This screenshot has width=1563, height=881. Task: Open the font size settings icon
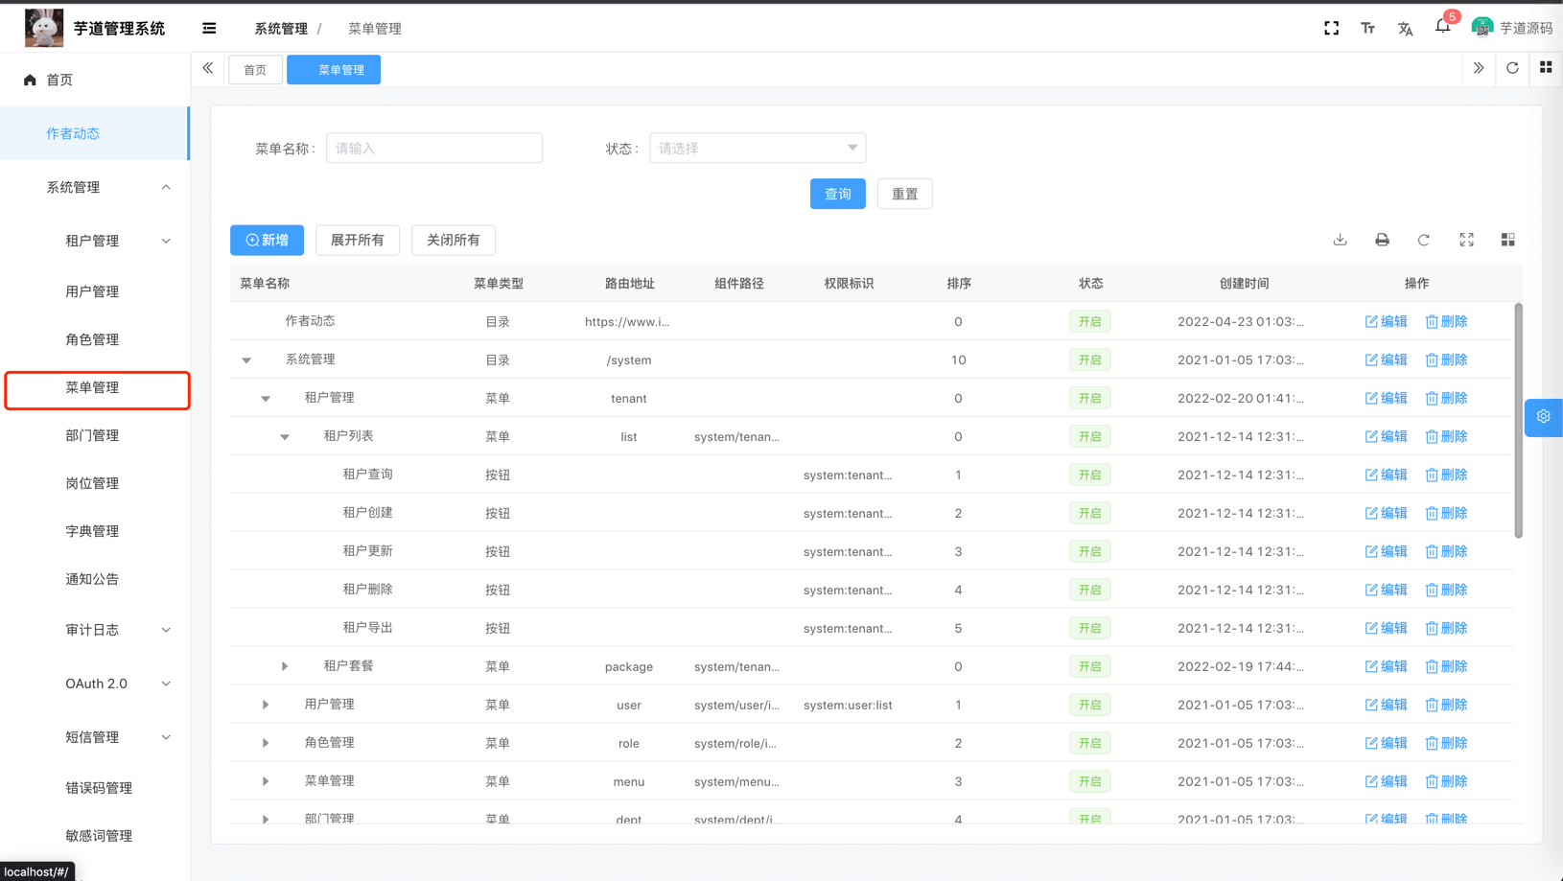click(x=1367, y=28)
